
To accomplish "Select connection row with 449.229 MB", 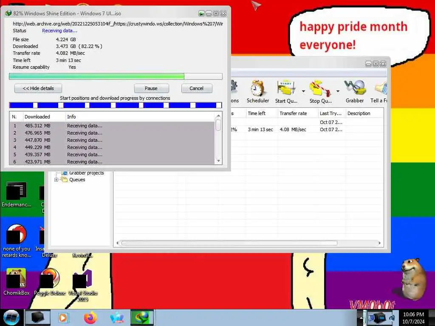I will point(112,147).
